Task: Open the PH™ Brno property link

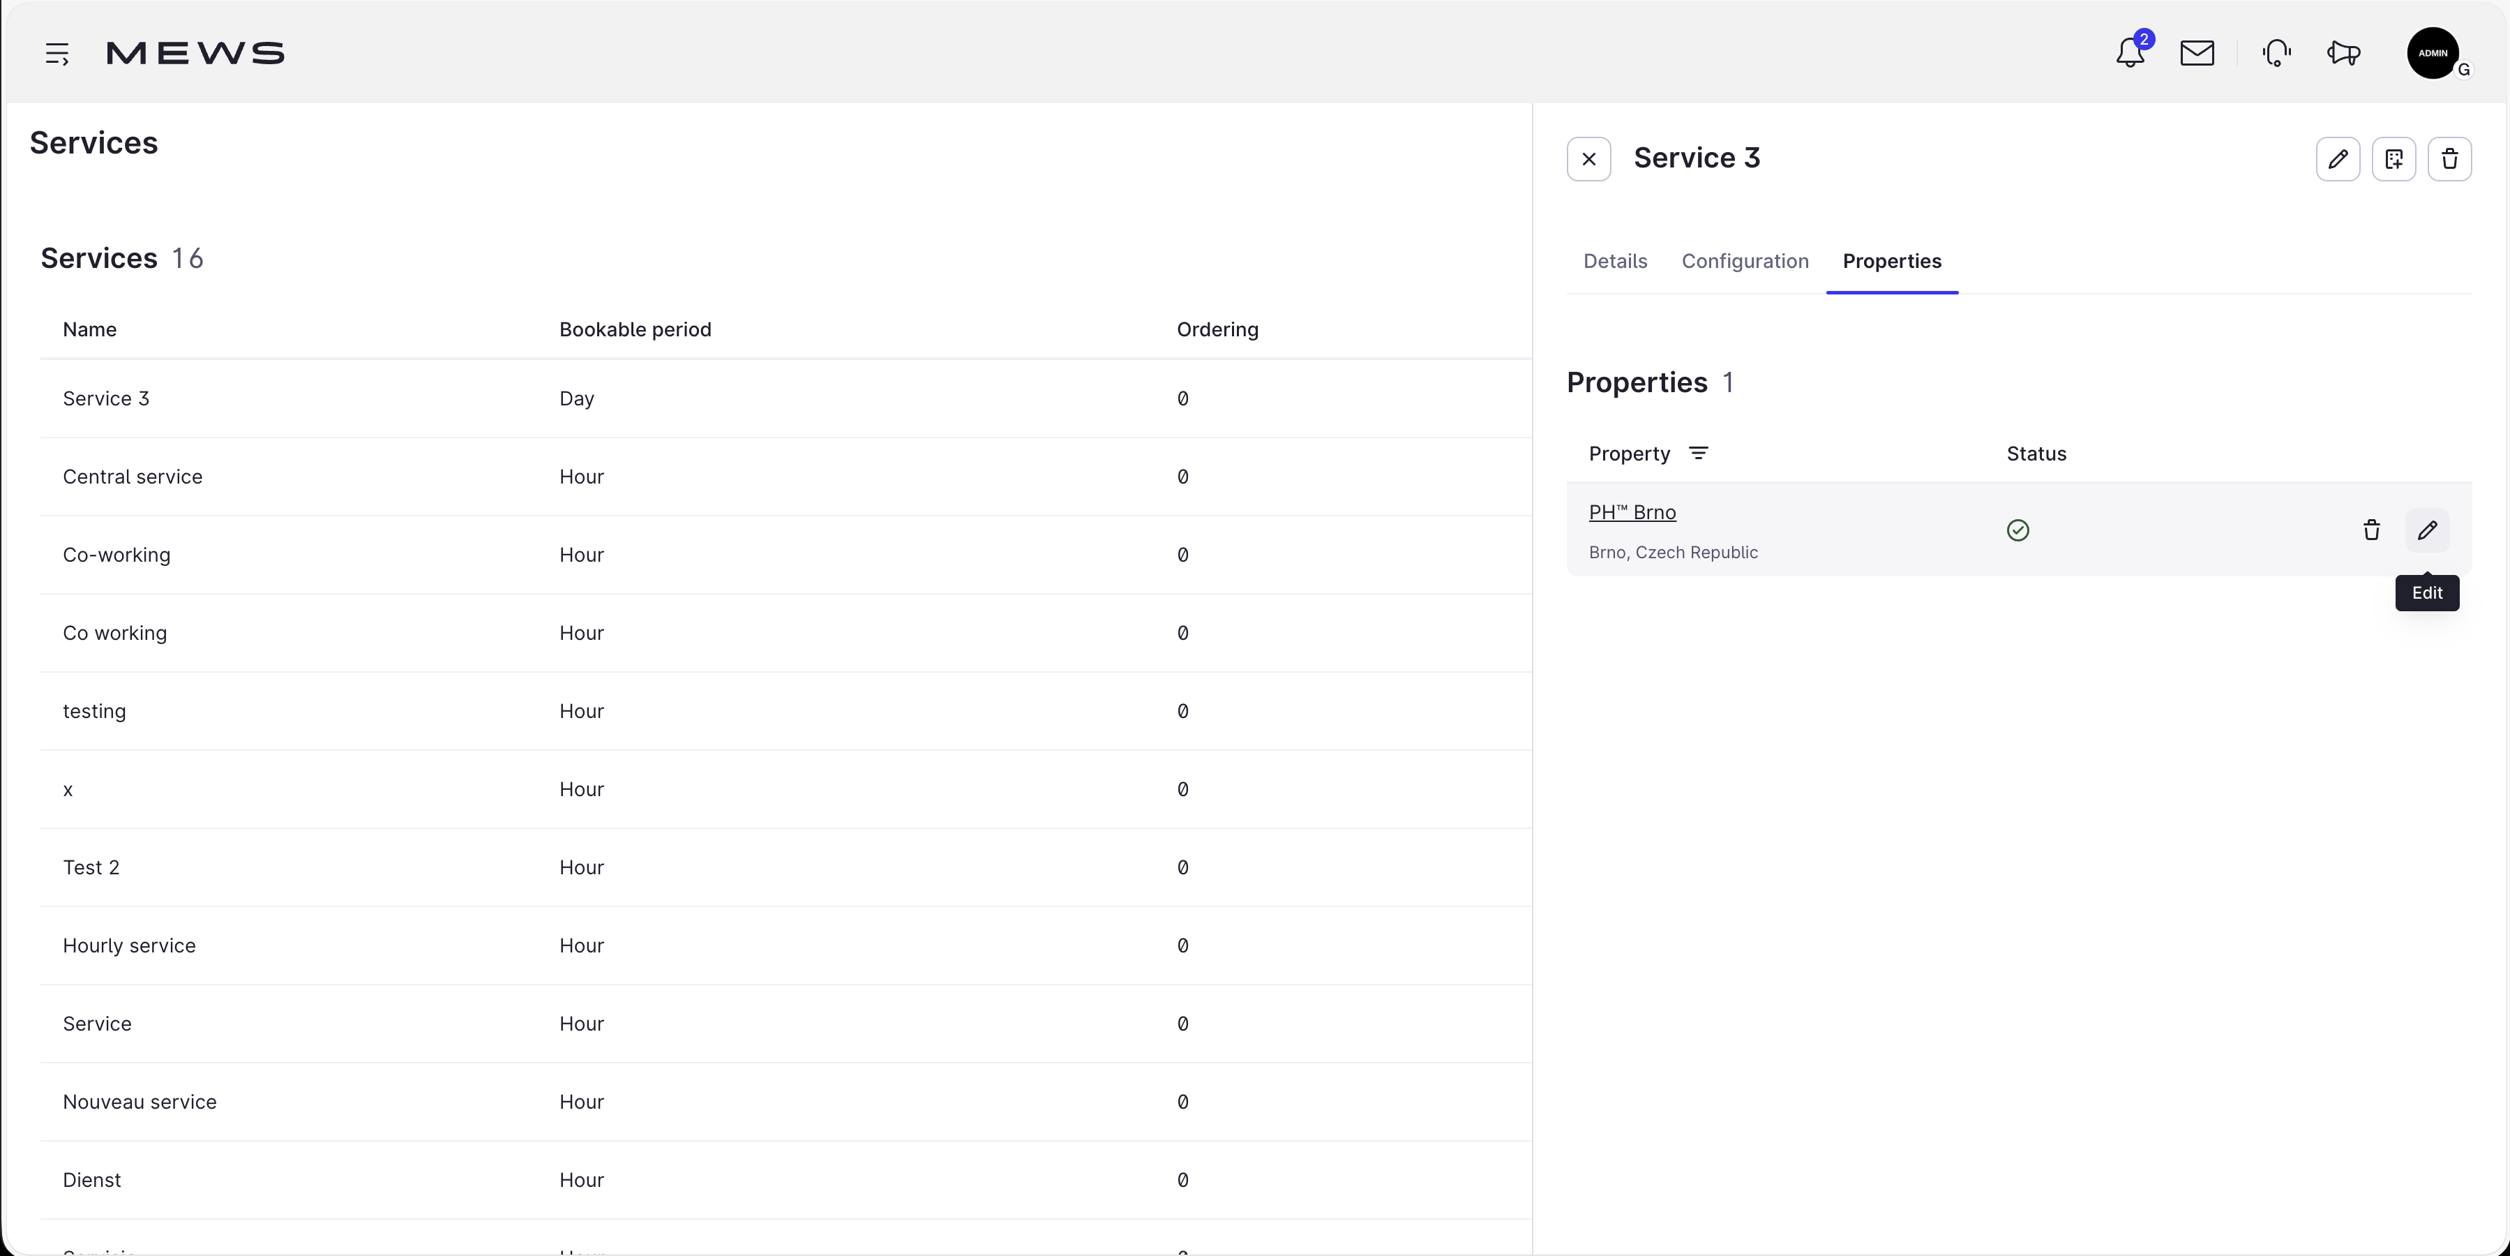Action: point(1632,513)
